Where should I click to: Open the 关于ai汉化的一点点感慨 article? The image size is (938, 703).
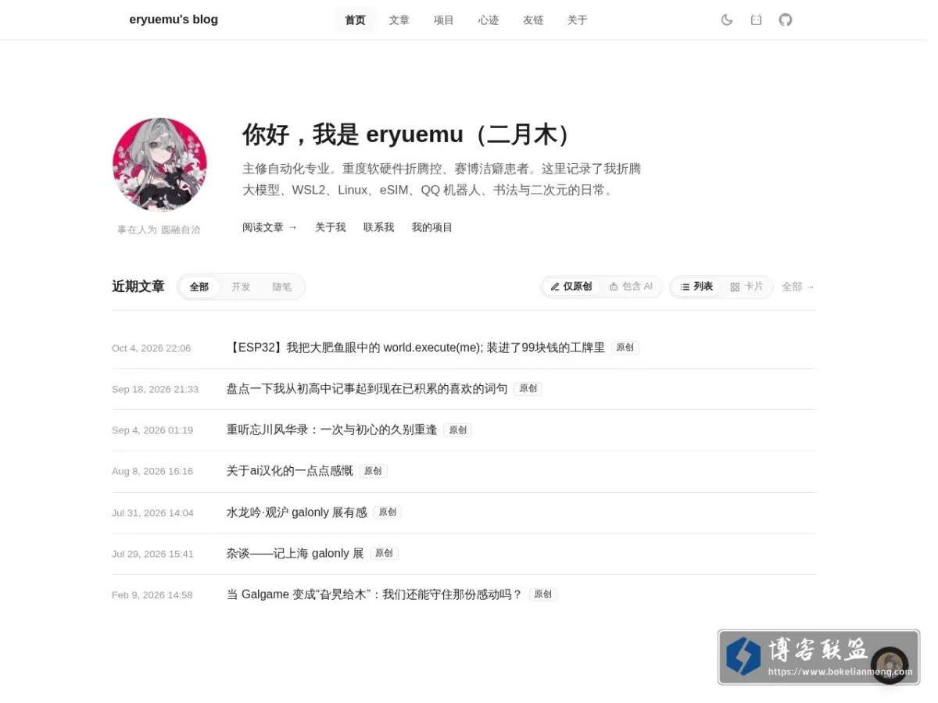pyautogui.click(x=290, y=471)
